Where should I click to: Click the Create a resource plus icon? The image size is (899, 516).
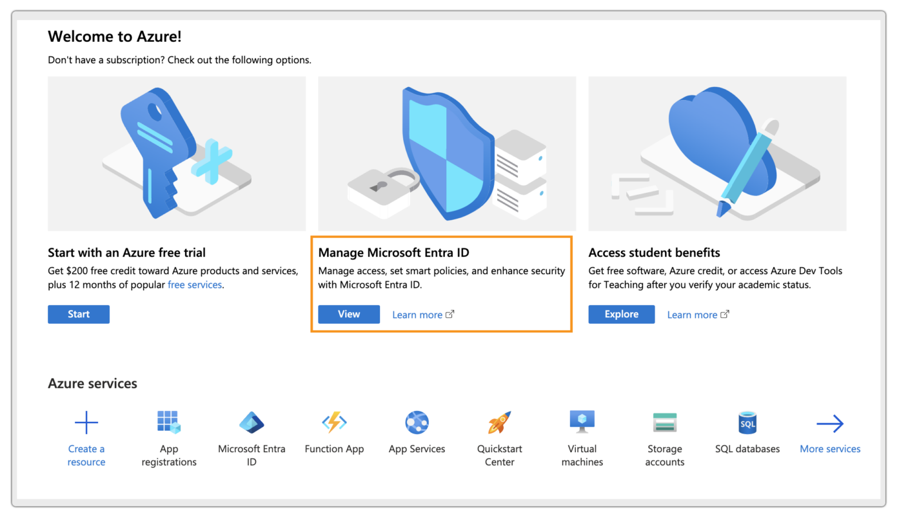pyautogui.click(x=86, y=423)
